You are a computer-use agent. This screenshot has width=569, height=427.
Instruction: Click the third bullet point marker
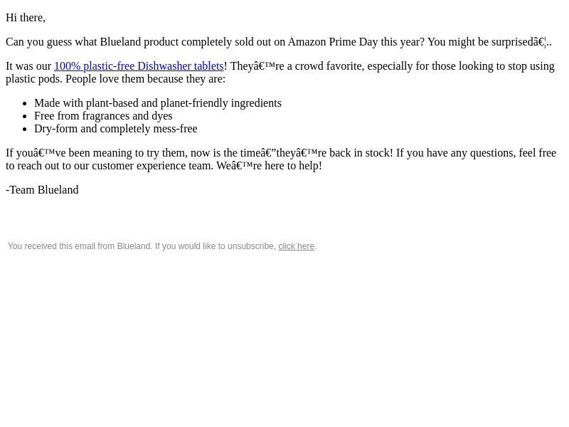(25, 130)
